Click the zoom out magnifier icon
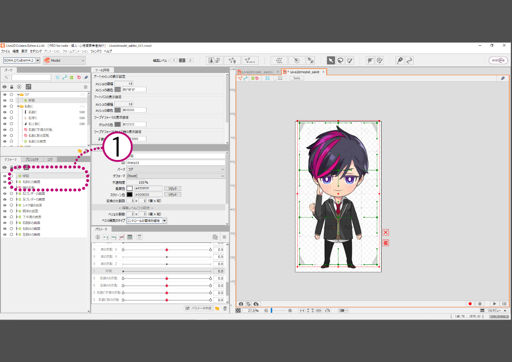The width and height of the screenshot is (512, 362). click(266, 311)
